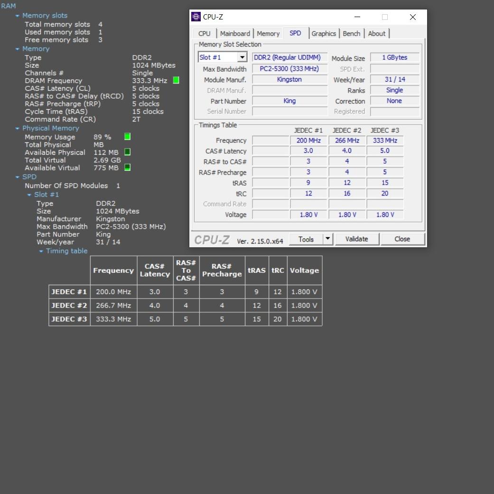Collapse the Memory slots section
Viewport: 494px width, 494px height.
pyautogui.click(x=18, y=16)
